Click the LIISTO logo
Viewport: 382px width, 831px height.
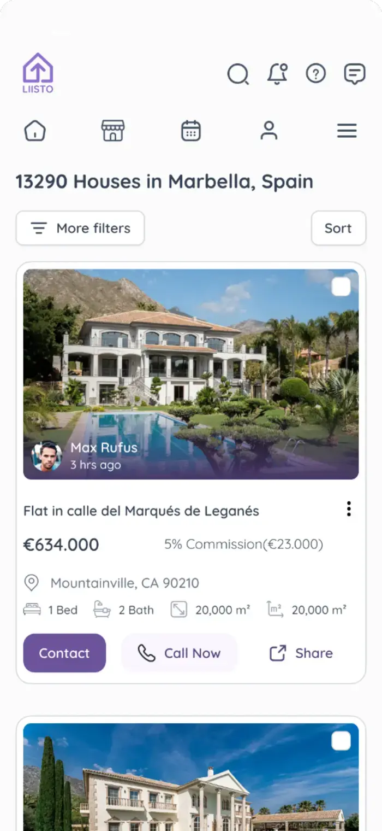(x=38, y=73)
